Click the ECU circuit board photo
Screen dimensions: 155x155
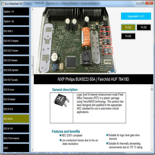(x=76, y=40)
